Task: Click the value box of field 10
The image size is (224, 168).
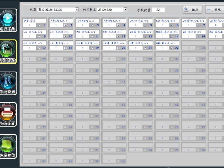Action: [x=56, y=37]
